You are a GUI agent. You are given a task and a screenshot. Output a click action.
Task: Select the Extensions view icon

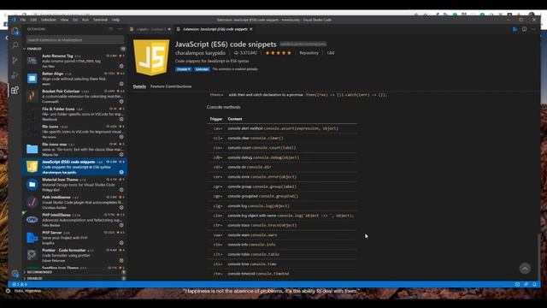tap(15, 90)
